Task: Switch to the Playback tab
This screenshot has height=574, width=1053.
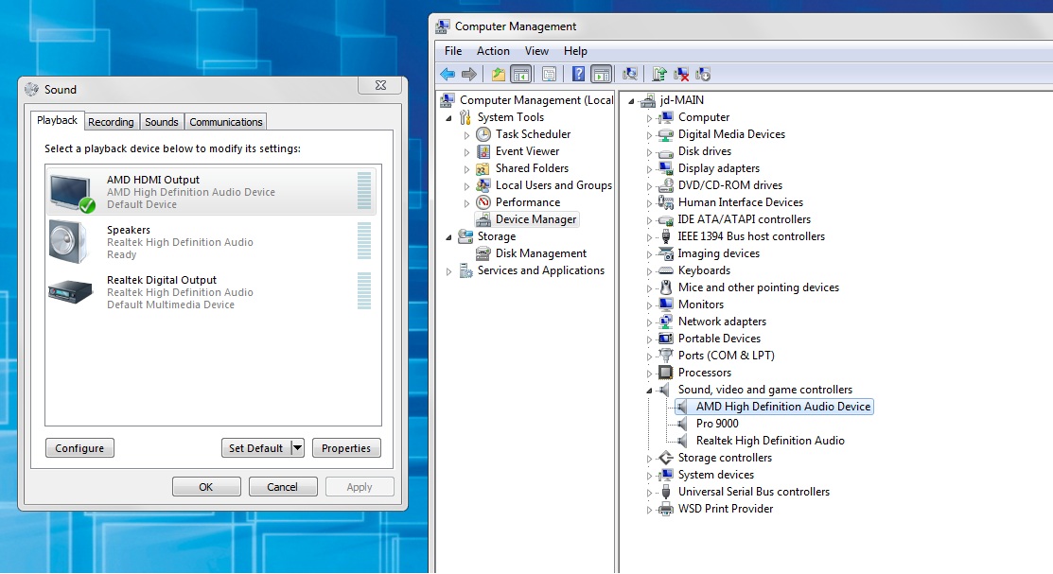Action: pyautogui.click(x=57, y=120)
